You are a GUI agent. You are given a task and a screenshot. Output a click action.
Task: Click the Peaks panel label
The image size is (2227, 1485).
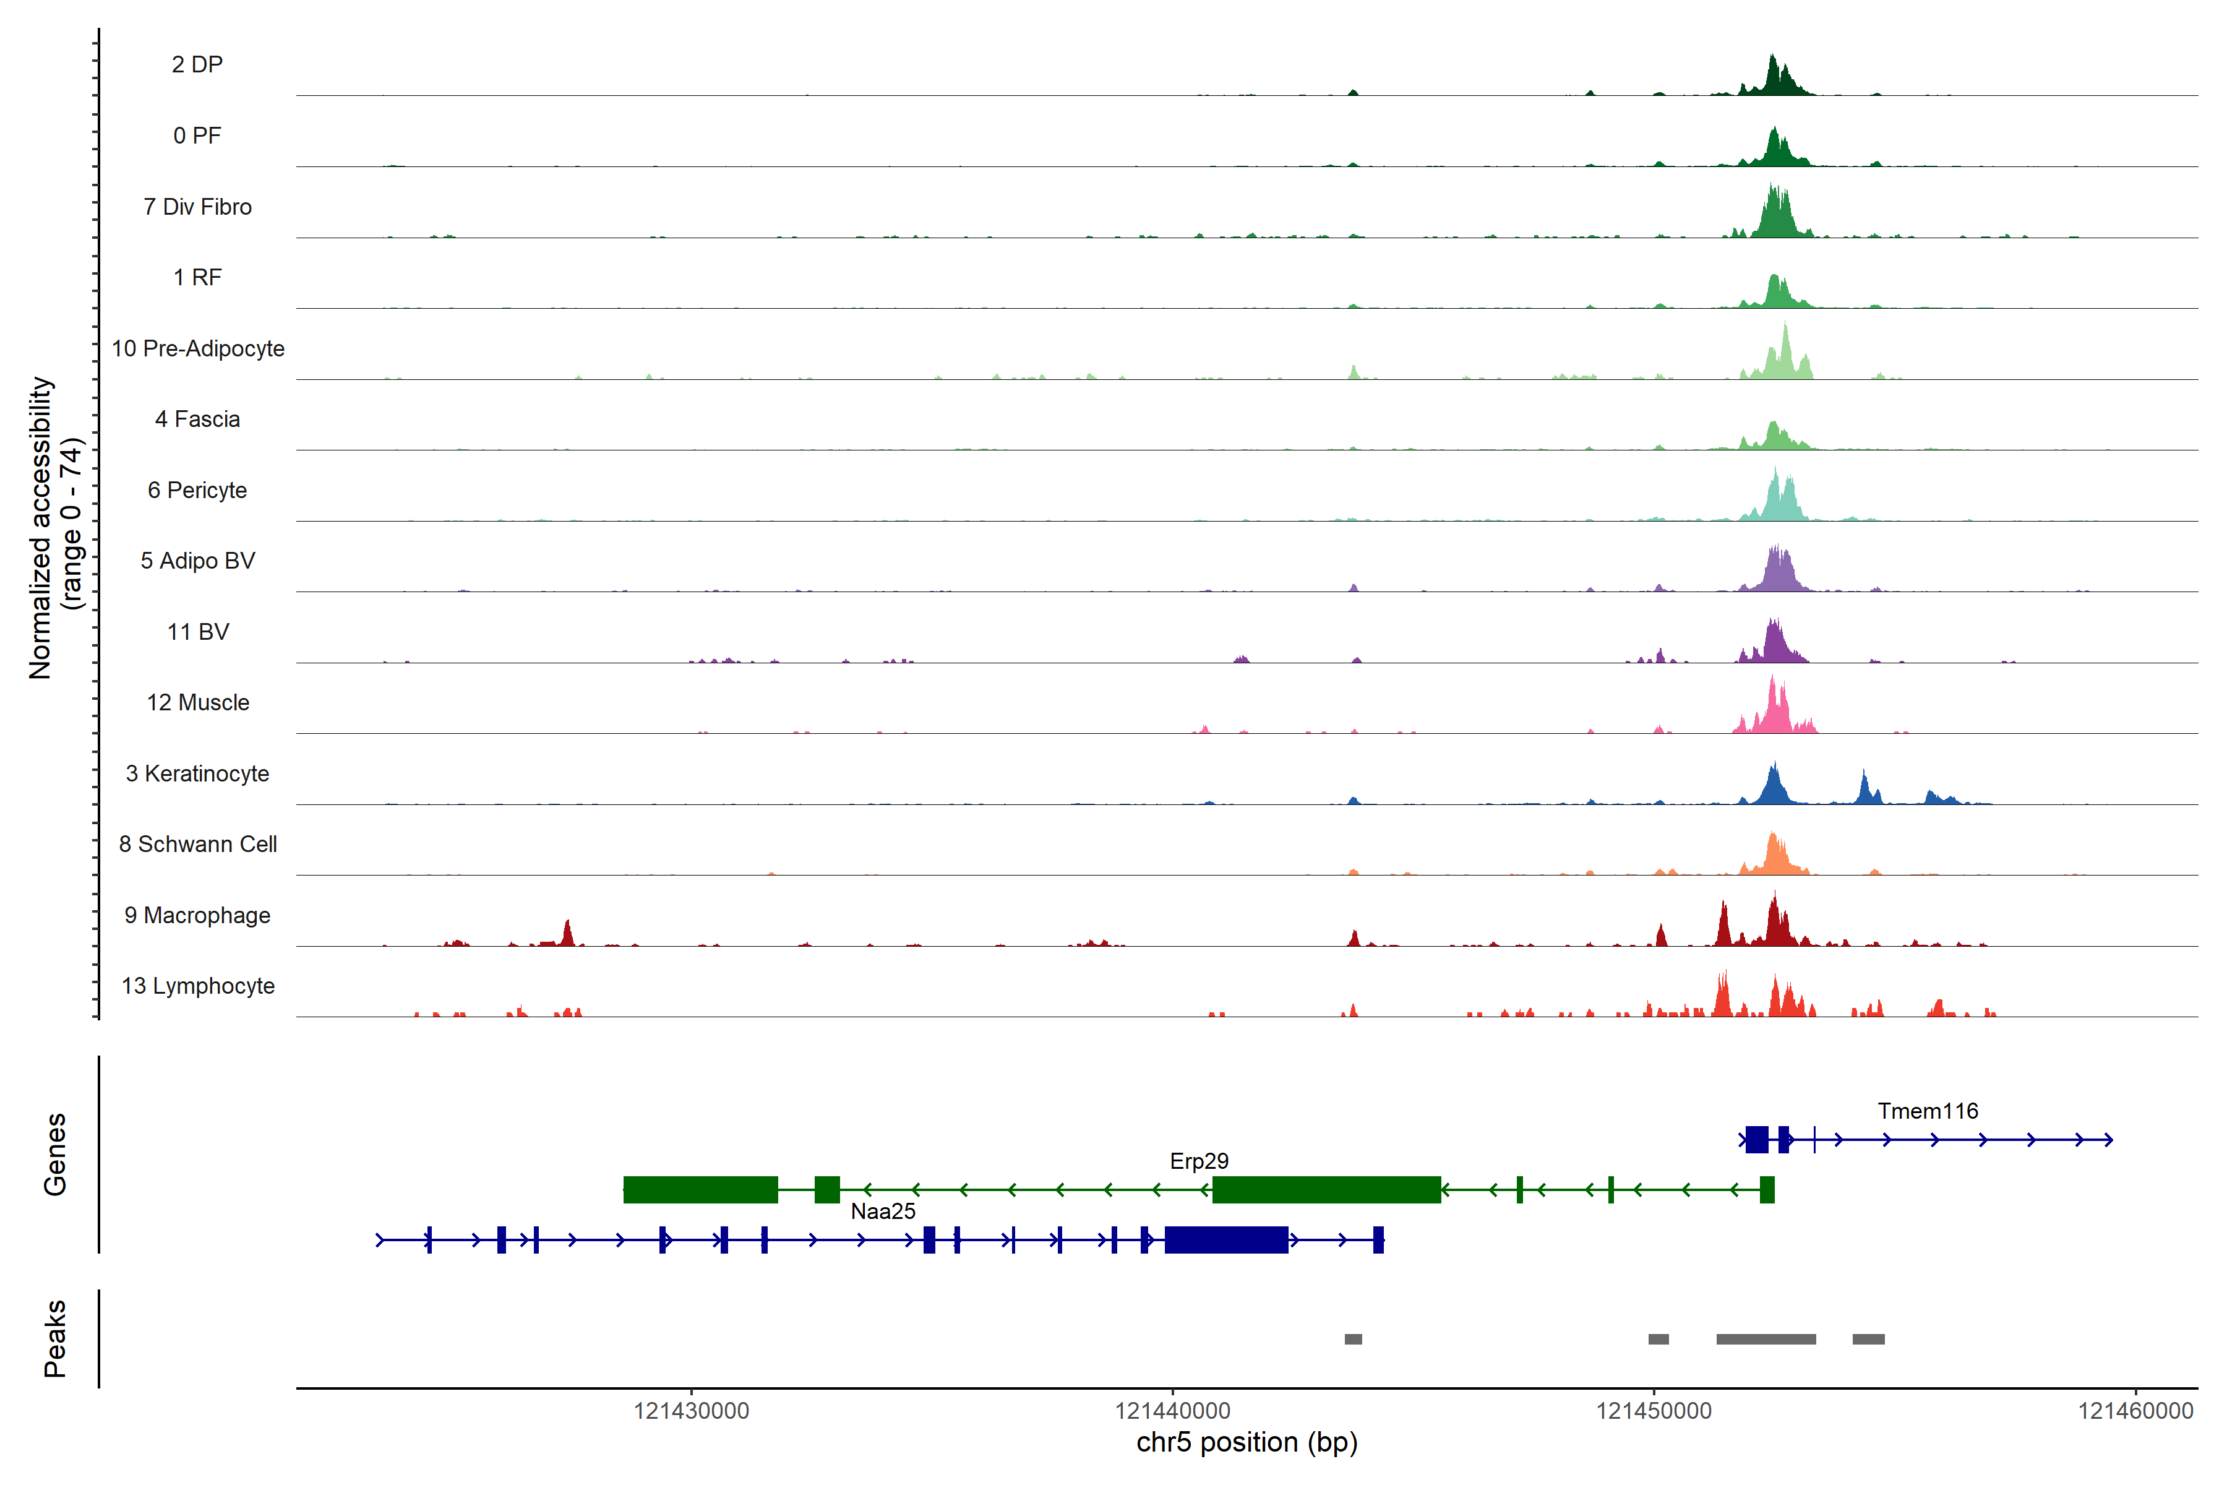(x=55, y=1338)
